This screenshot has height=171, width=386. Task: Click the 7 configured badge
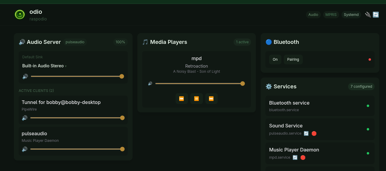(361, 87)
